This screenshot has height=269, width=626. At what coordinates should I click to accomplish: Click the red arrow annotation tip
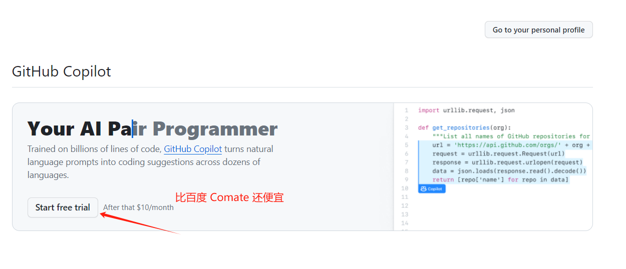tap(102, 214)
